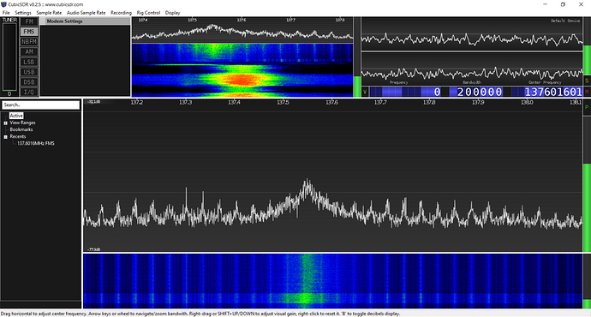Viewport: 591px width, 317px height.
Task: Maximize or restore the CubicSDR window
Action: click(x=563, y=4)
